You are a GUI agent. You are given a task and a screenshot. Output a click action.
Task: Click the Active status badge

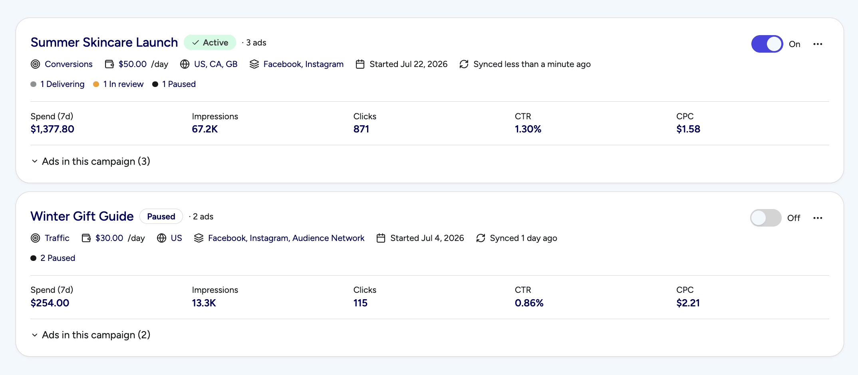tap(210, 42)
